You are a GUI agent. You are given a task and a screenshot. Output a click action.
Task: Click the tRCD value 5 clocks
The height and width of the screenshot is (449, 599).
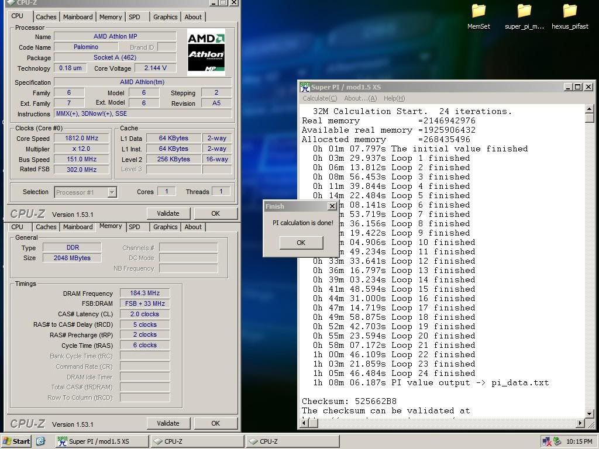coord(145,324)
